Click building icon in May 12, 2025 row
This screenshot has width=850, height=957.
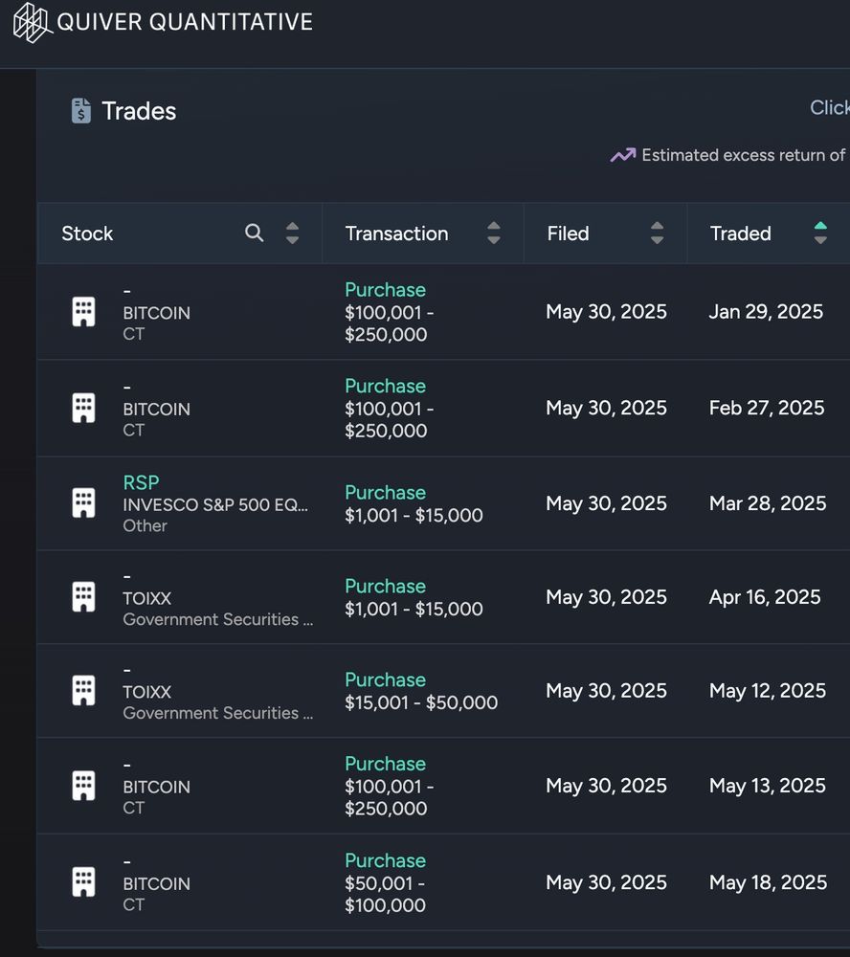[x=83, y=690]
